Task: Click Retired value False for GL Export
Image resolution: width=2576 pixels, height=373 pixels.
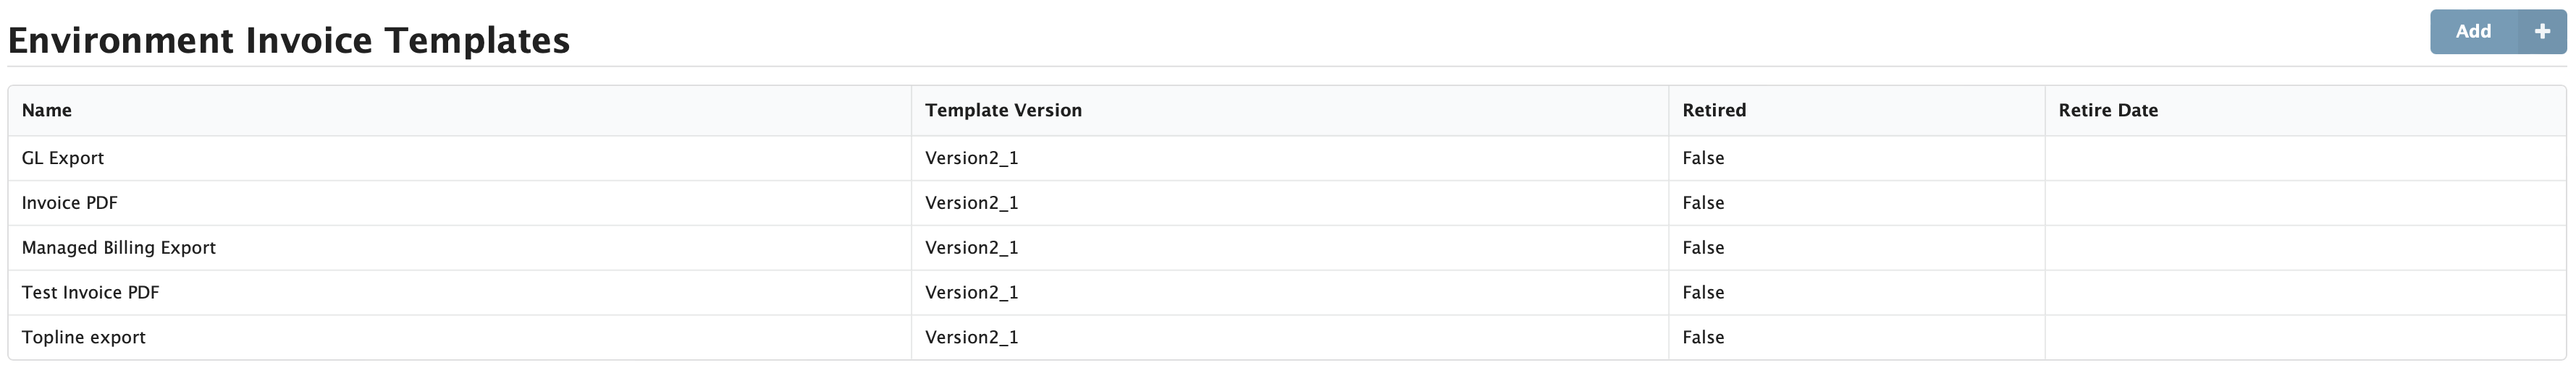Action: (1703, 158)
